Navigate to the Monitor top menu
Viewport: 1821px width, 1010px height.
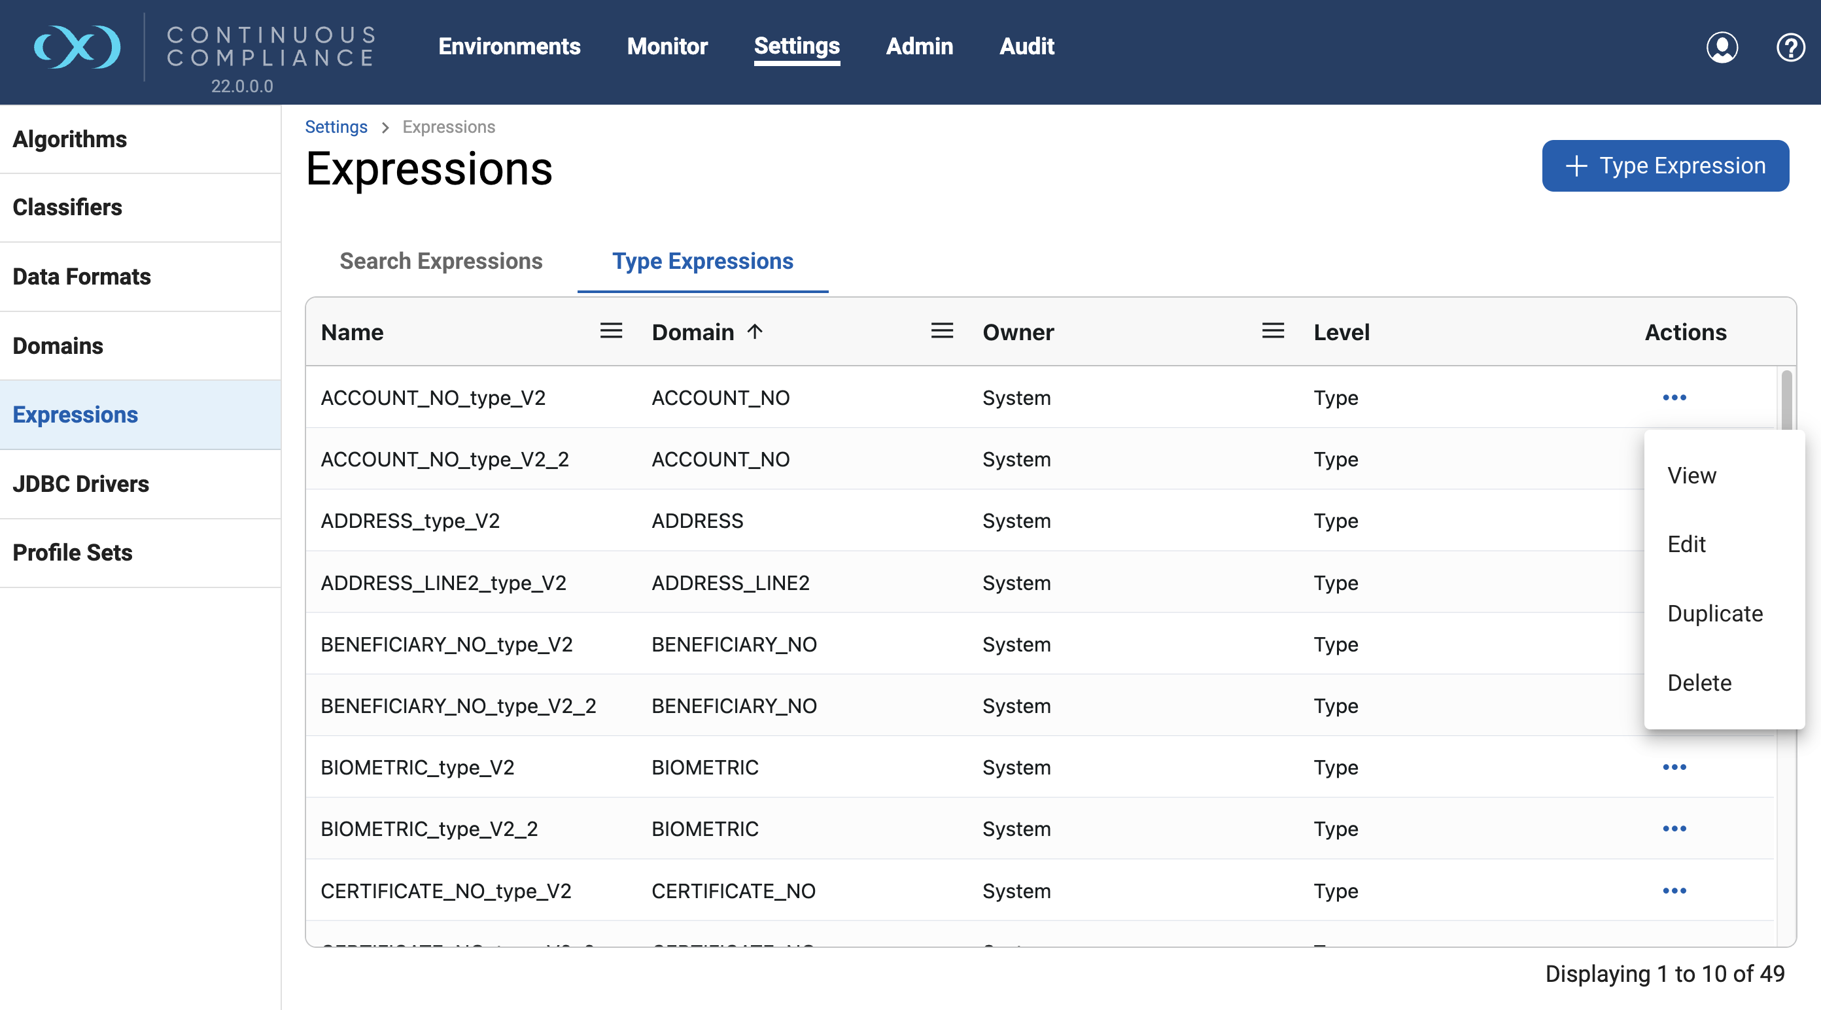point(667,46)
